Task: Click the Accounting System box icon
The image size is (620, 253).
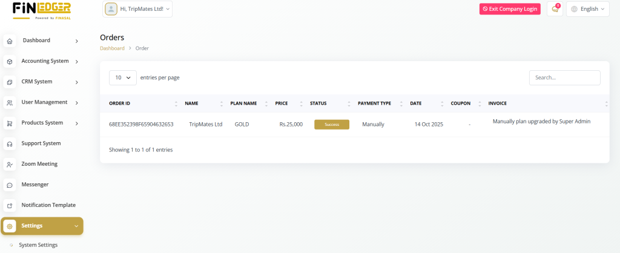Action: pyautogui.click(x=9, y=62)
